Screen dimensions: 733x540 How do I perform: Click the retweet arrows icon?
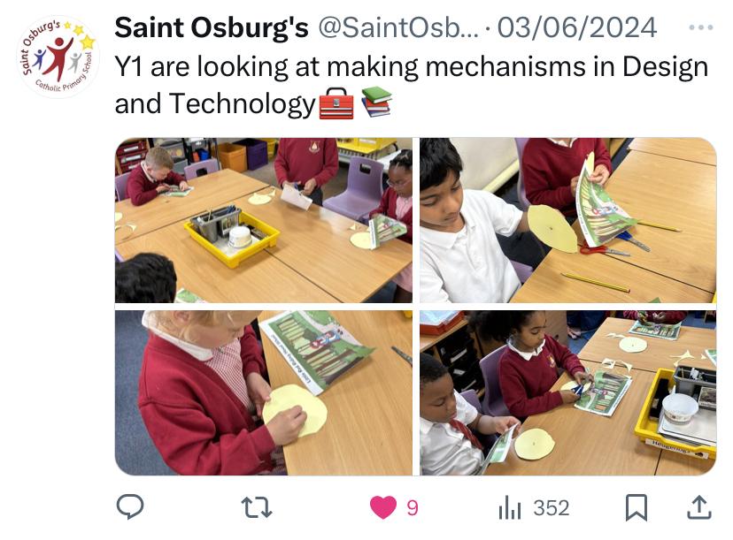(x=257, y=508)
